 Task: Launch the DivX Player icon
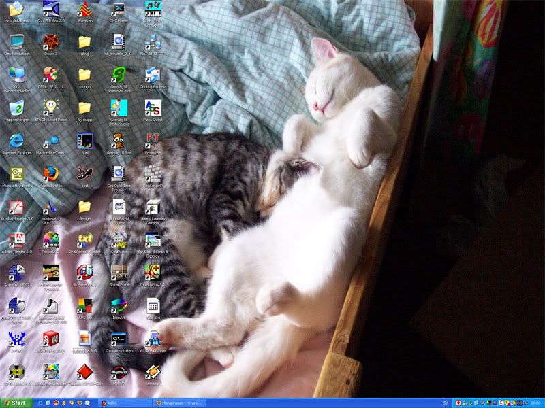[119, 10]
